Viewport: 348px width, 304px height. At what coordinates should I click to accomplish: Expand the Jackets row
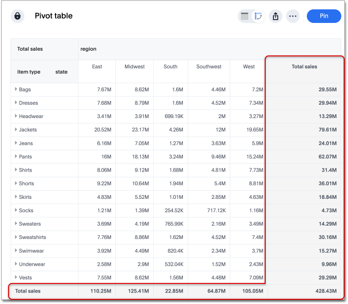(16, 130)
